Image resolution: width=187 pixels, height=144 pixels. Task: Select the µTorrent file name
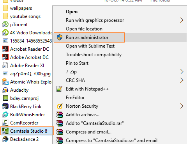point(19,25)
